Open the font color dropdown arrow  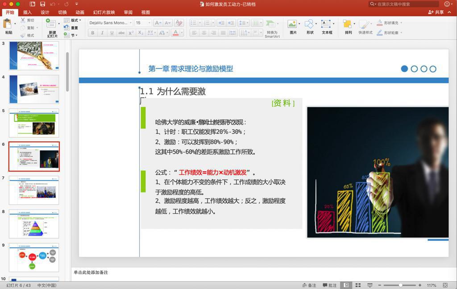click(182, 33)
